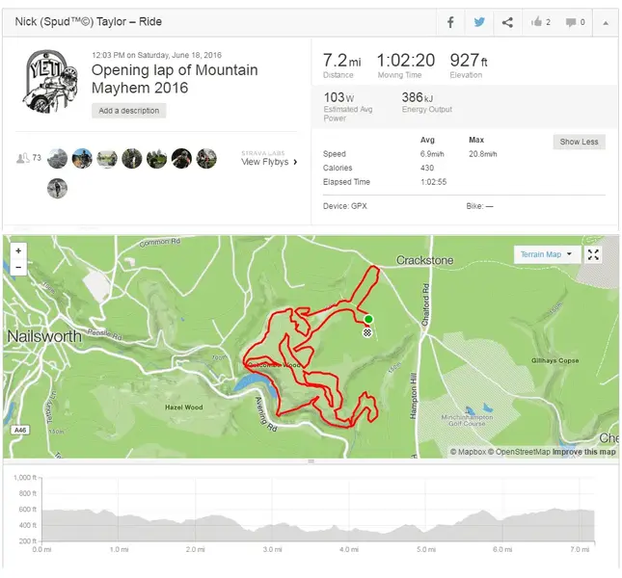Viewport: 622px width, 578px height.
Task: Share ride on Facebook
Action: 450,22
